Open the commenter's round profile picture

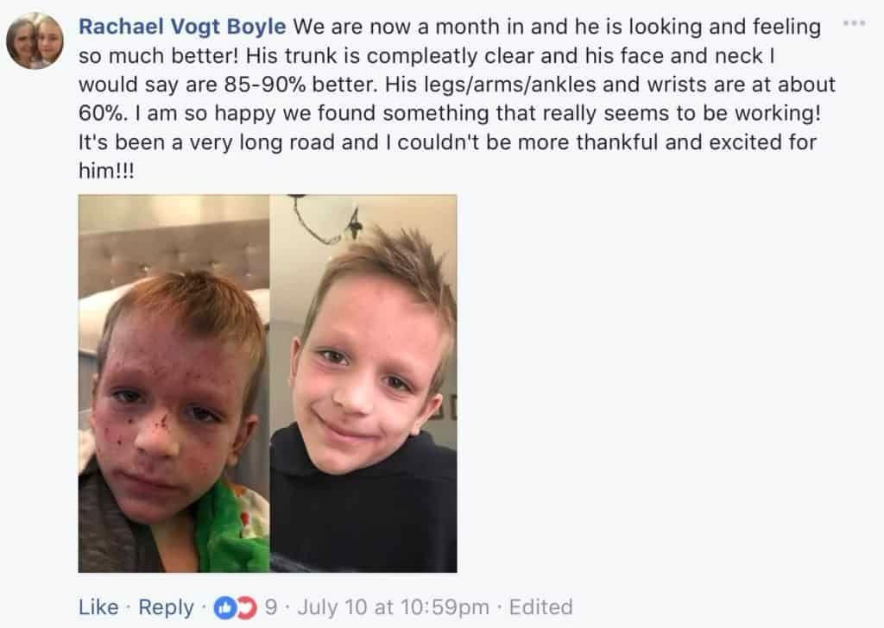point(35,41)
